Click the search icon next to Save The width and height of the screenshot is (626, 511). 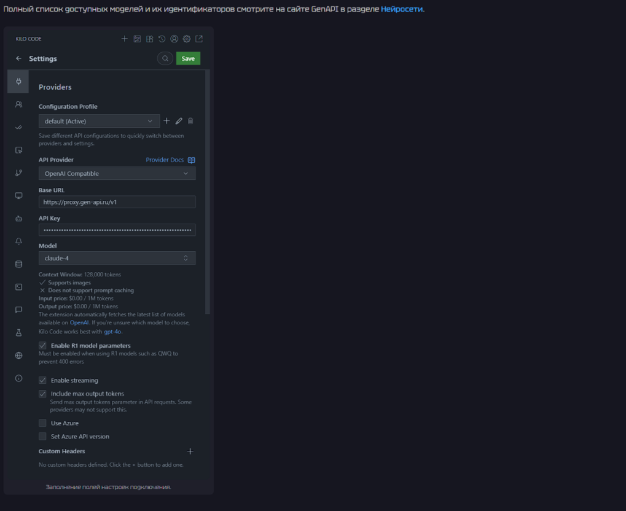165,58
